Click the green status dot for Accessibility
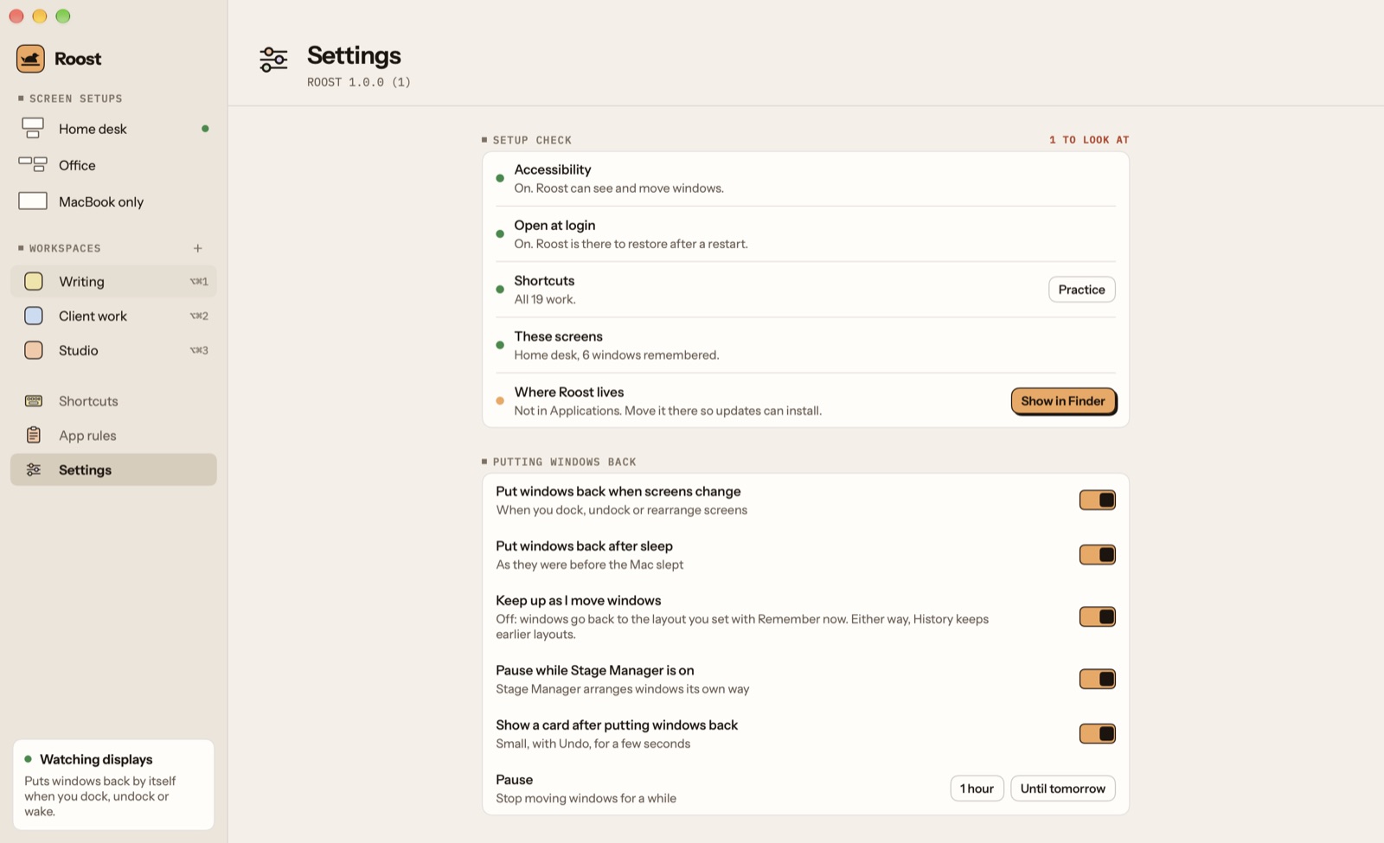 (500, 178)
